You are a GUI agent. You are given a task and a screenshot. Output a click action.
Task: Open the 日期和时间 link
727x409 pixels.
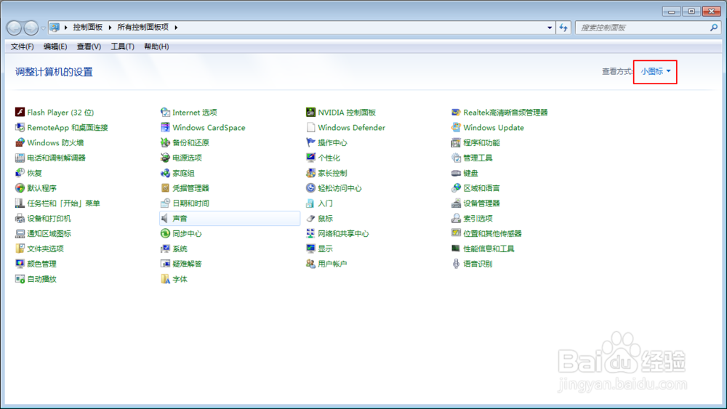(x=190, y=203)
